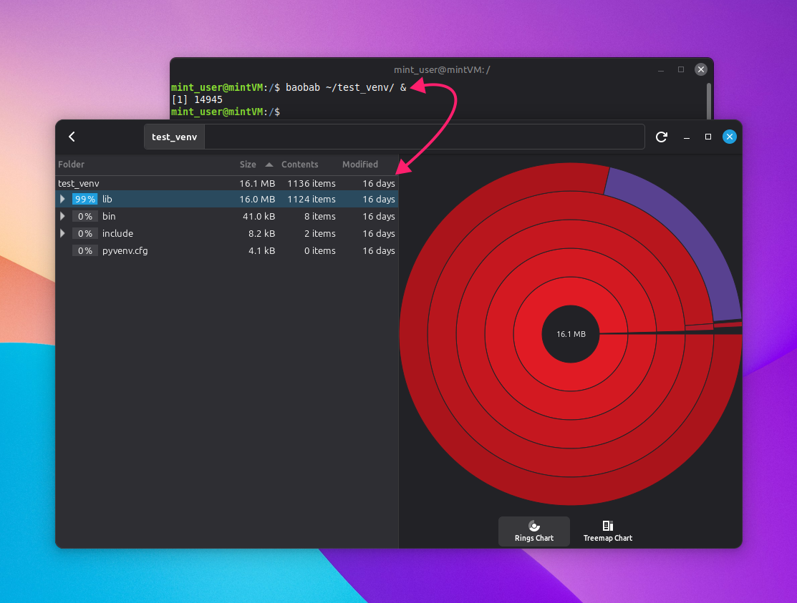Switch to the Rings Chart view
Image resolution: width=797 pixels, height=603 pixels.
click(533, 531)
